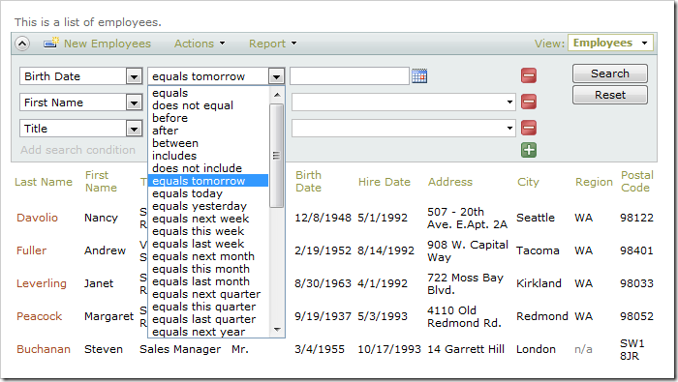
Task: Select 'equals last quarter' option
Action: pyautogui.click(x=208, y=318)
